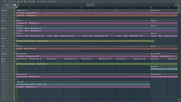Open the crystal #8 clip menu icon
Image resolution: width=181 pixels, height=102 pixels.
coord(18,54)
